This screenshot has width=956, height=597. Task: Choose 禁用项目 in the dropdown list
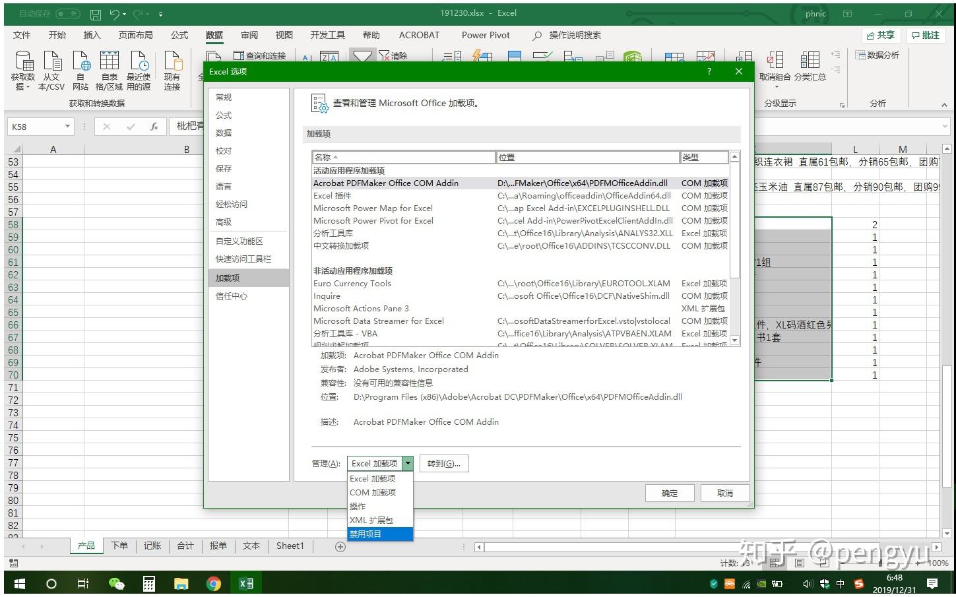(x=380, y=534)
